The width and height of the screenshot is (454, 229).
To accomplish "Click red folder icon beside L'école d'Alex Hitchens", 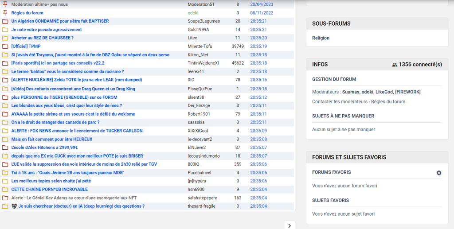I will pyautogui.click(x=5, y=147).
